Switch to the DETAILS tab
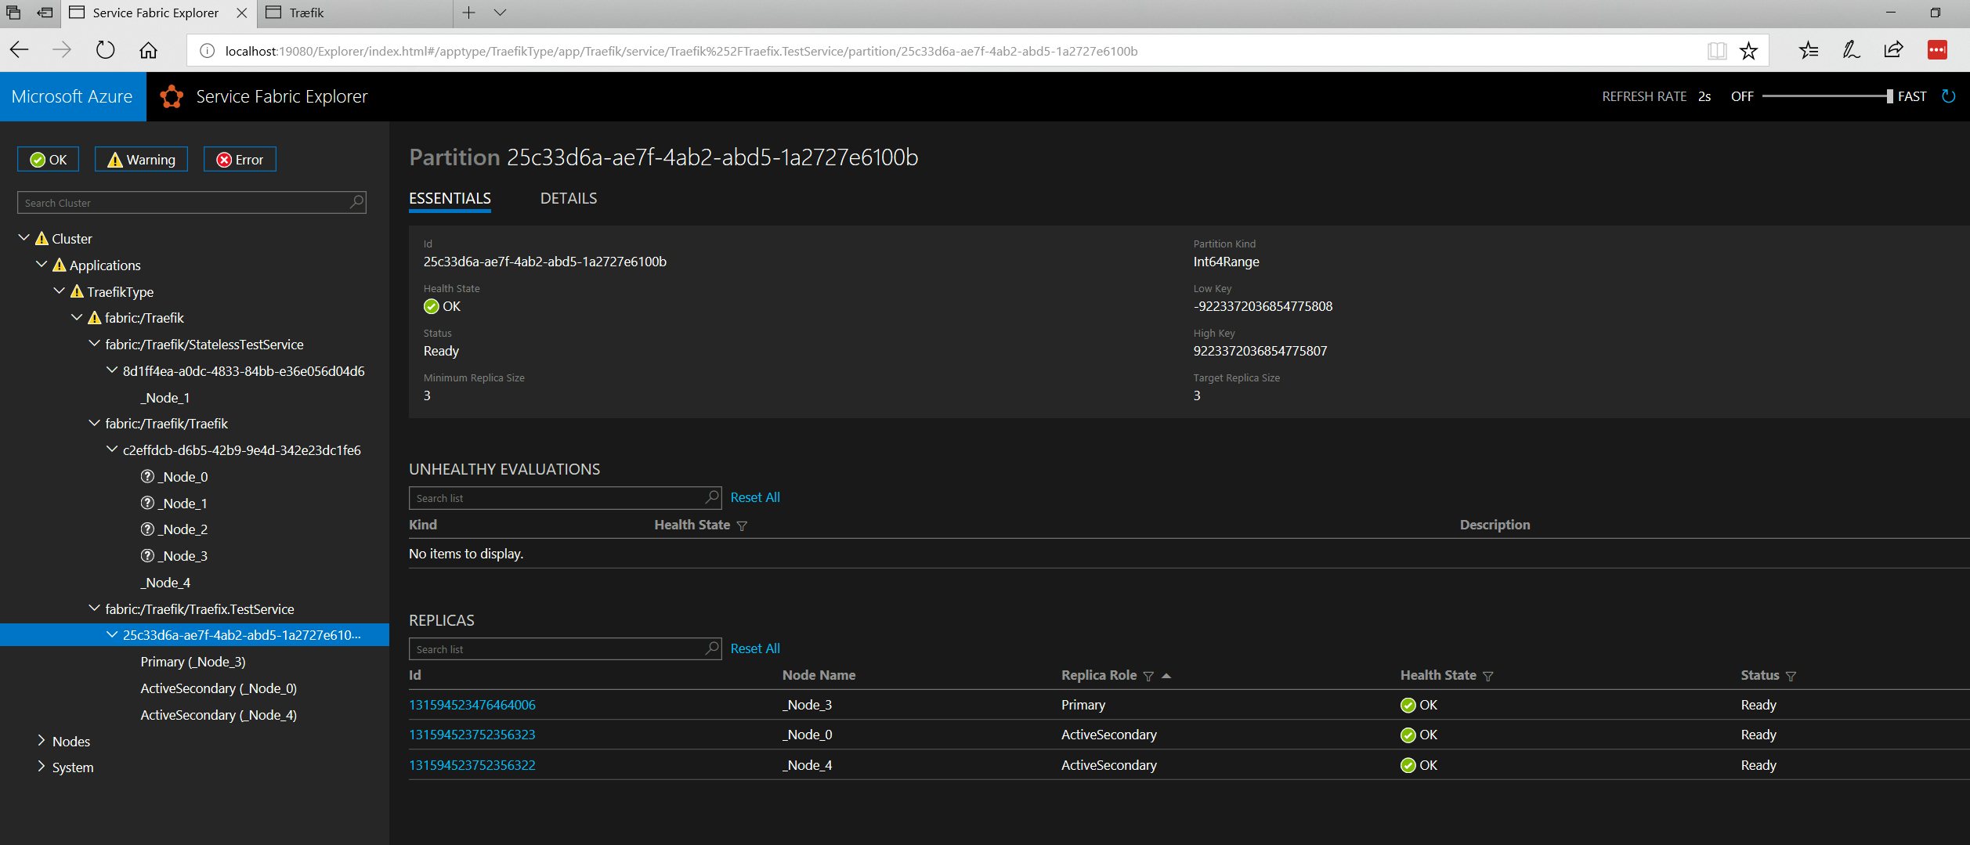The width and height of the screenshot is (1970, 845). tap(569, 198)
